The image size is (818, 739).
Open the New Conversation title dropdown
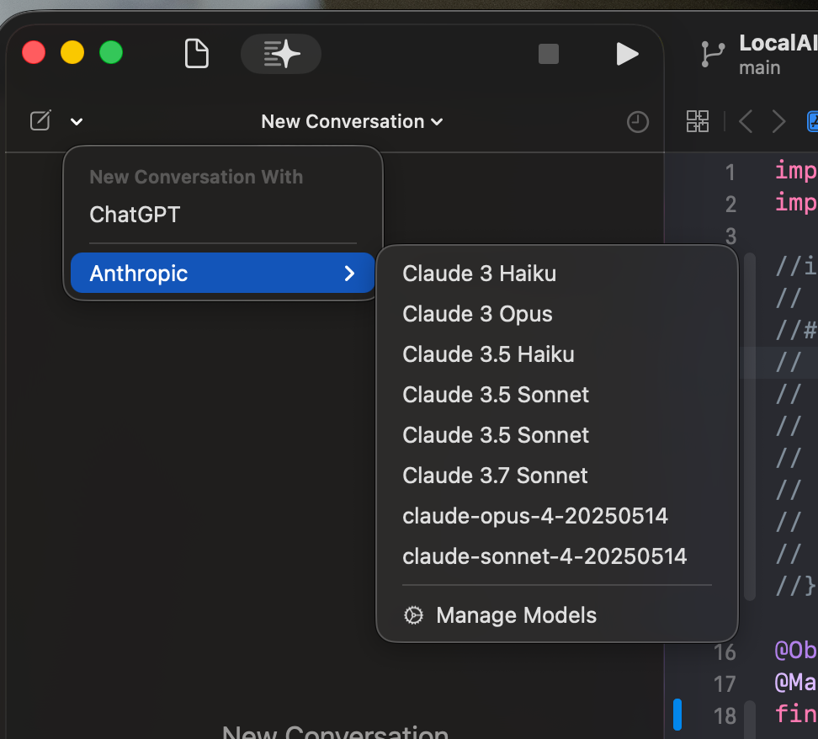(352, 121)
